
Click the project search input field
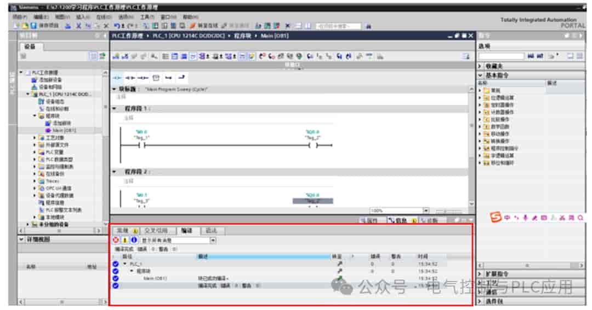tap(339, 26)
